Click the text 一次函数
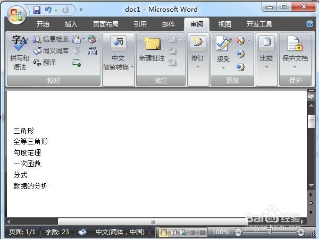Viewport: 319px width, 239px height. click(27, 164)
